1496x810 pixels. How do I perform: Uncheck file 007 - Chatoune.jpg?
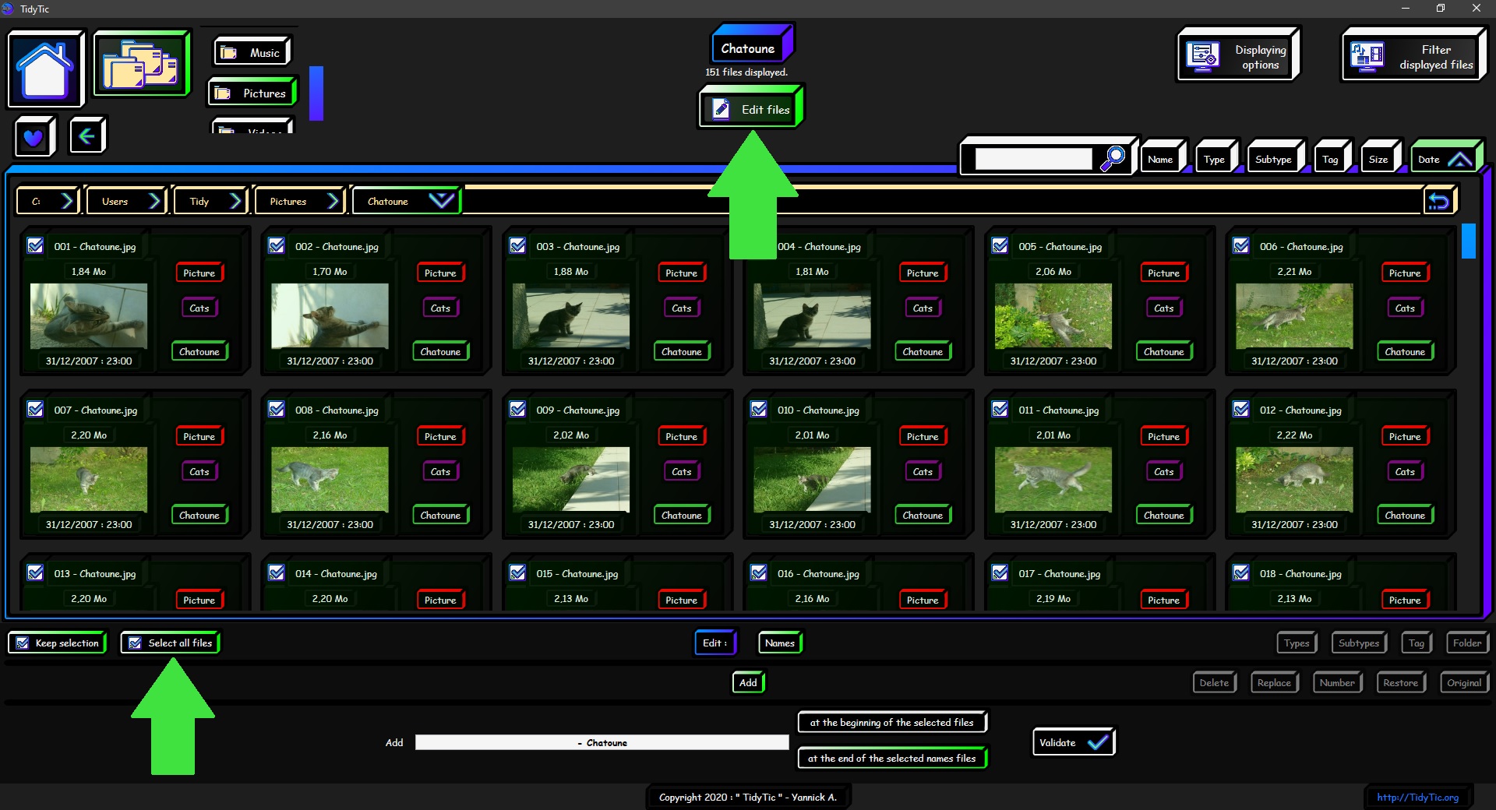35,409
